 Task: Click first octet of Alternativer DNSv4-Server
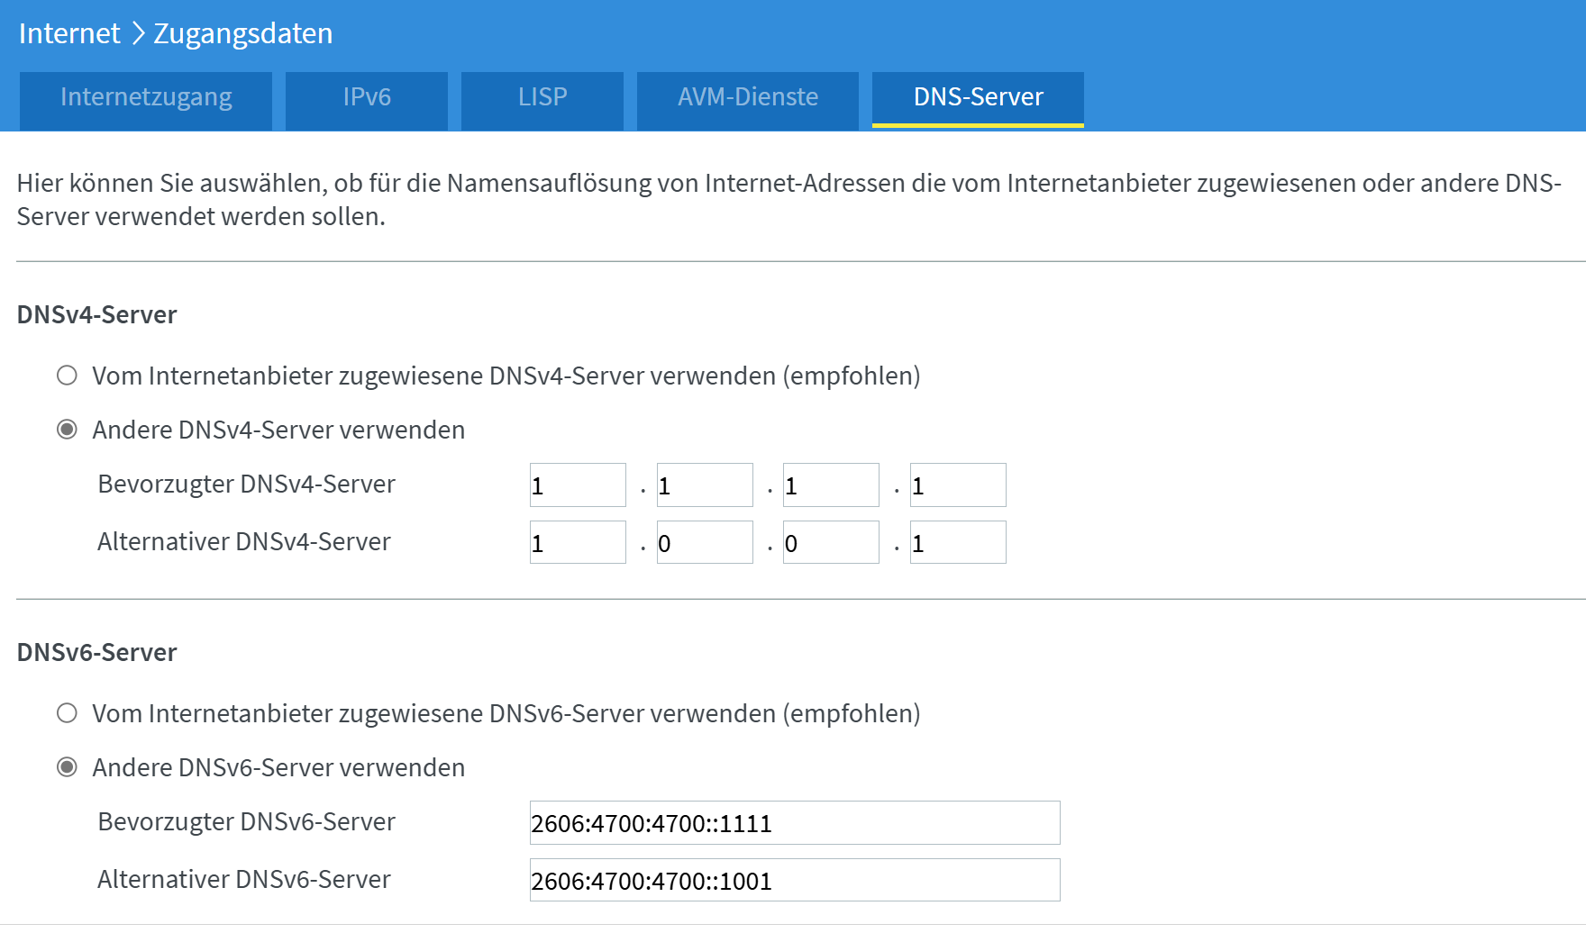(x=578, y=542)
